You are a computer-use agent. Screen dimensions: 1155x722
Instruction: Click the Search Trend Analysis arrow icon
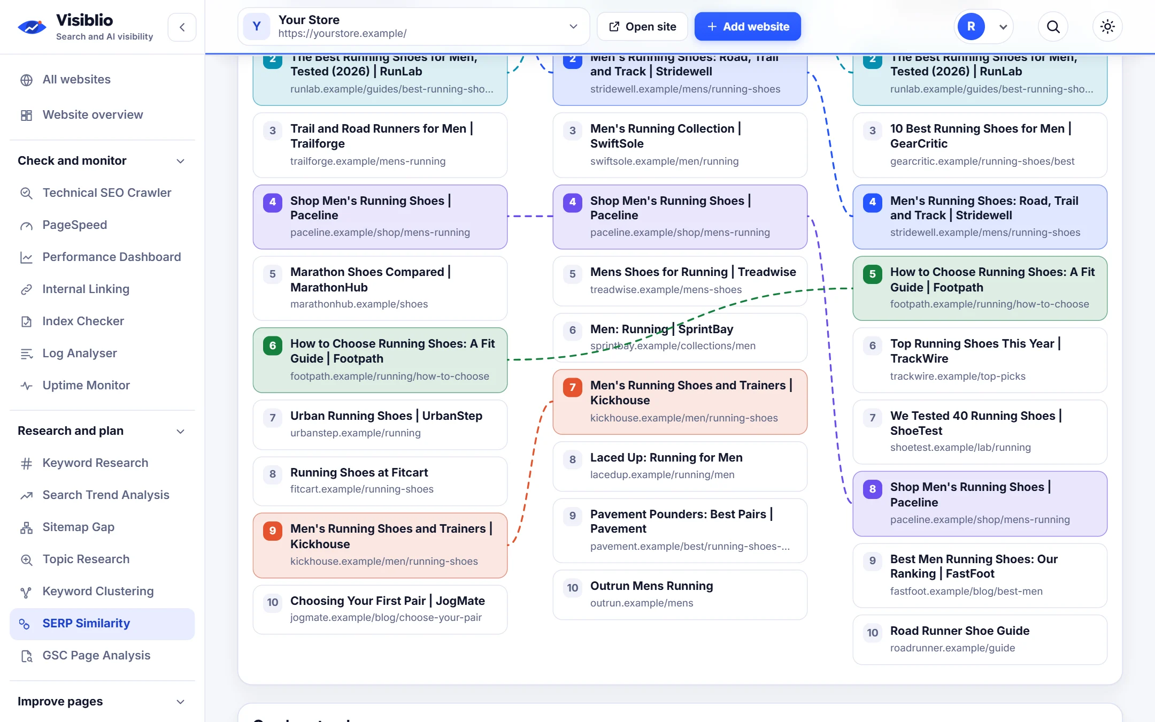coord(26,496)
